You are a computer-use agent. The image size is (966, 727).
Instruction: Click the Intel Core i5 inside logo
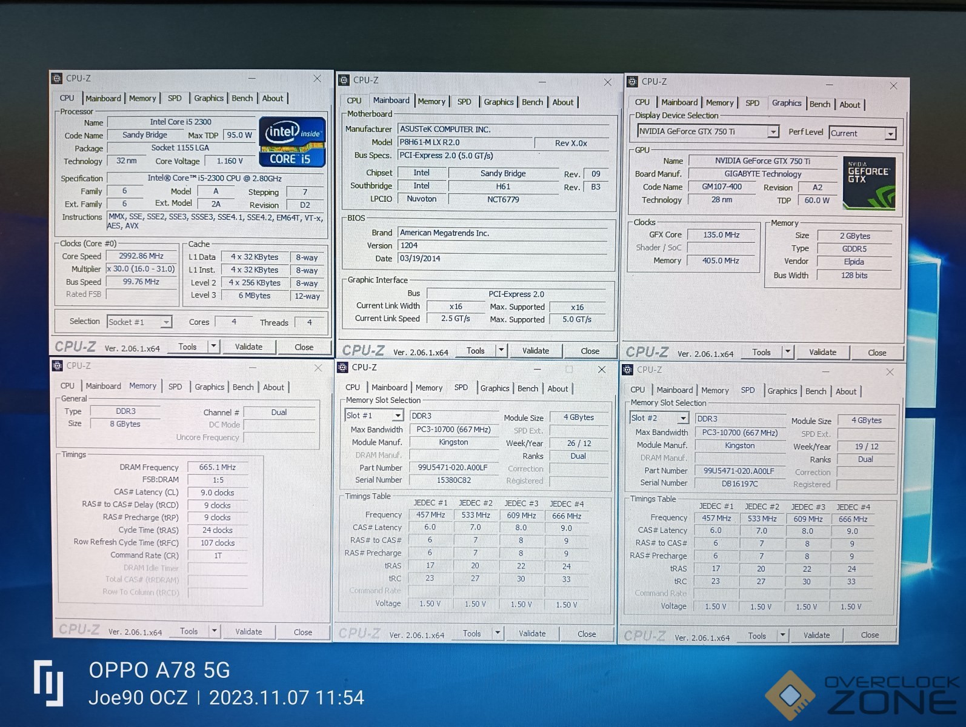click(x=292, y=142)
